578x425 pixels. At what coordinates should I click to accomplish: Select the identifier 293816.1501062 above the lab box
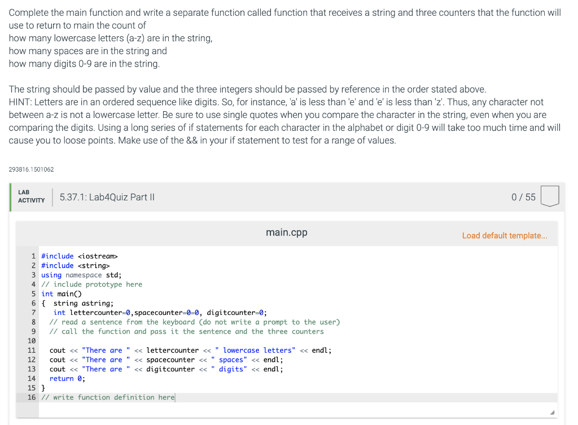coord(30,169)
